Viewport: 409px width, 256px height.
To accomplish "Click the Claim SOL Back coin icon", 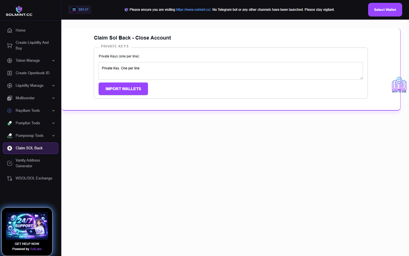I will point(9,148).
